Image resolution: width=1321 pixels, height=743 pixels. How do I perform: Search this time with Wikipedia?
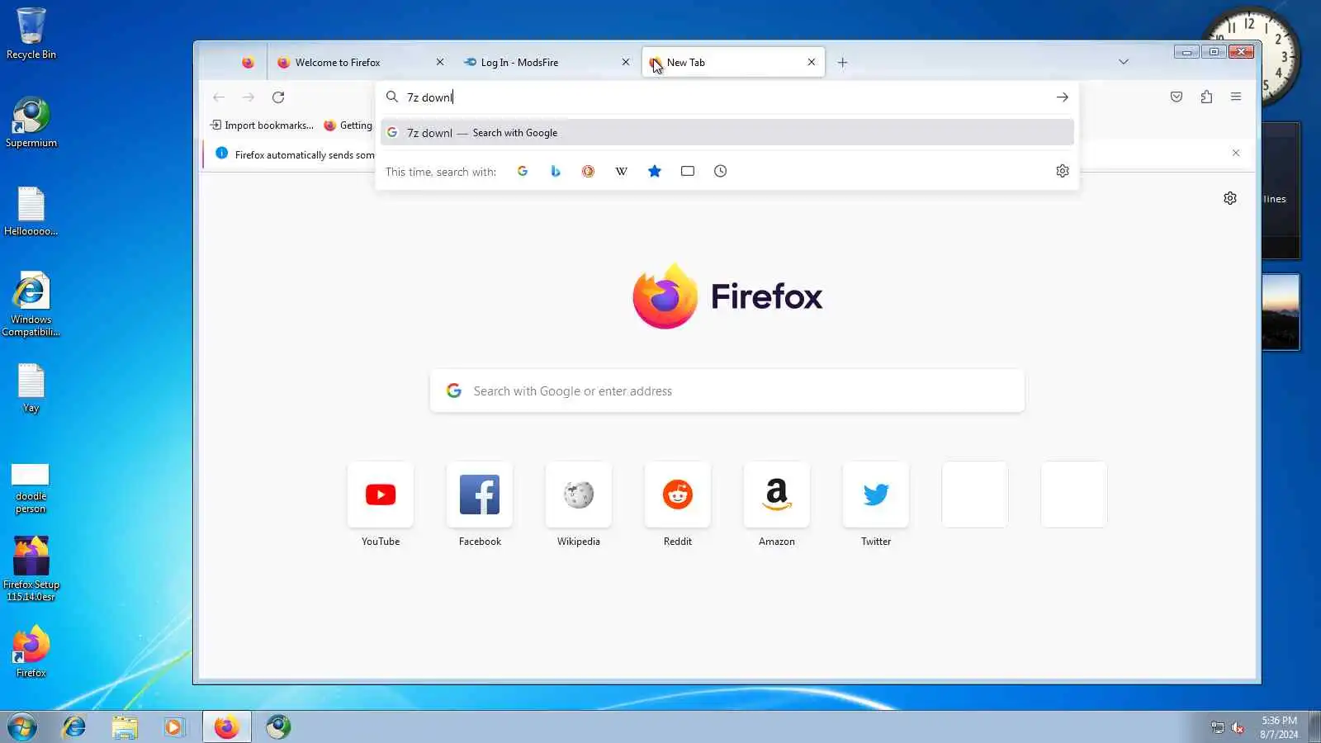click(x=621, y=171)
